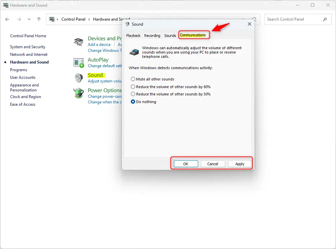This screenshot has width=336, height=249.
Task: Open Network and Internet category
Action: [x=29, y=55]
